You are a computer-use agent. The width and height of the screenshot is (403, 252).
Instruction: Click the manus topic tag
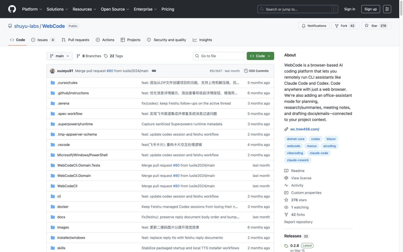click(311, 146)
